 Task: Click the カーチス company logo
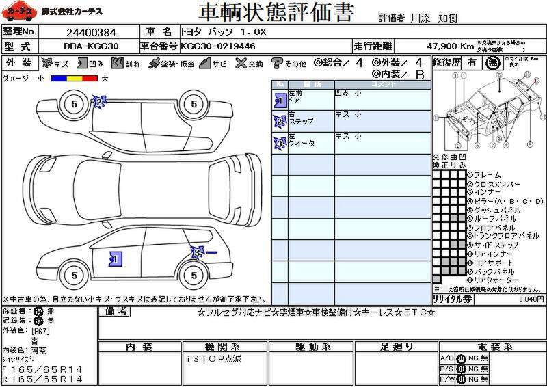coord(19,12)
